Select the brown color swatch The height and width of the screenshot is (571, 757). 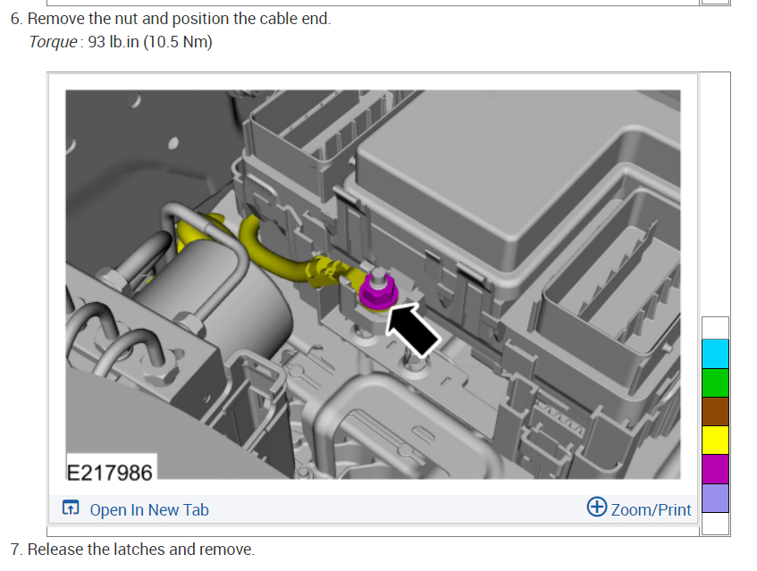point(715,411)
